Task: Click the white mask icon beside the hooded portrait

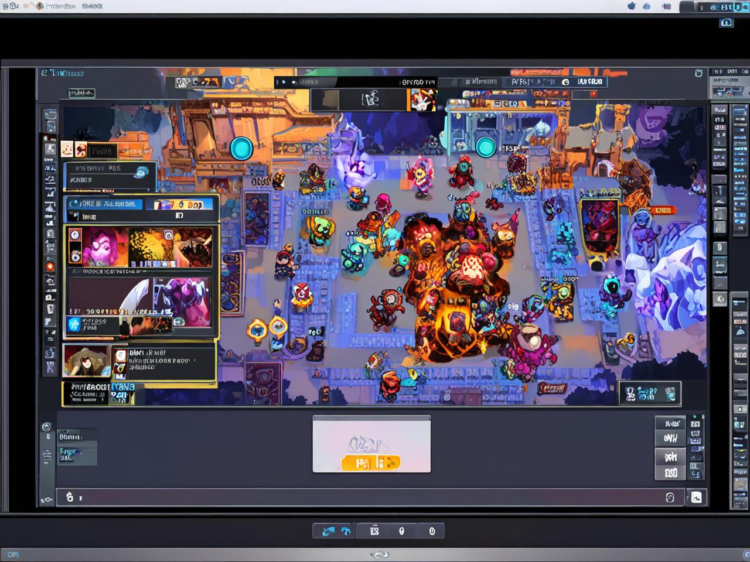Action: click(x=120, y=355)
